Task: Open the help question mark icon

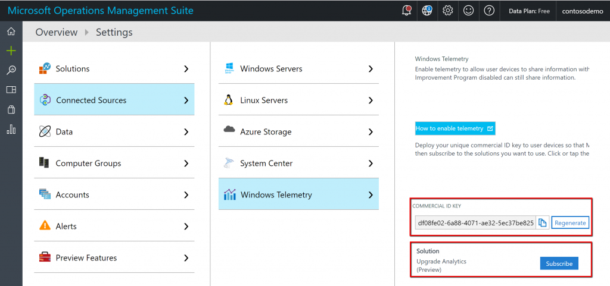Action: click(x=489, y=11)
